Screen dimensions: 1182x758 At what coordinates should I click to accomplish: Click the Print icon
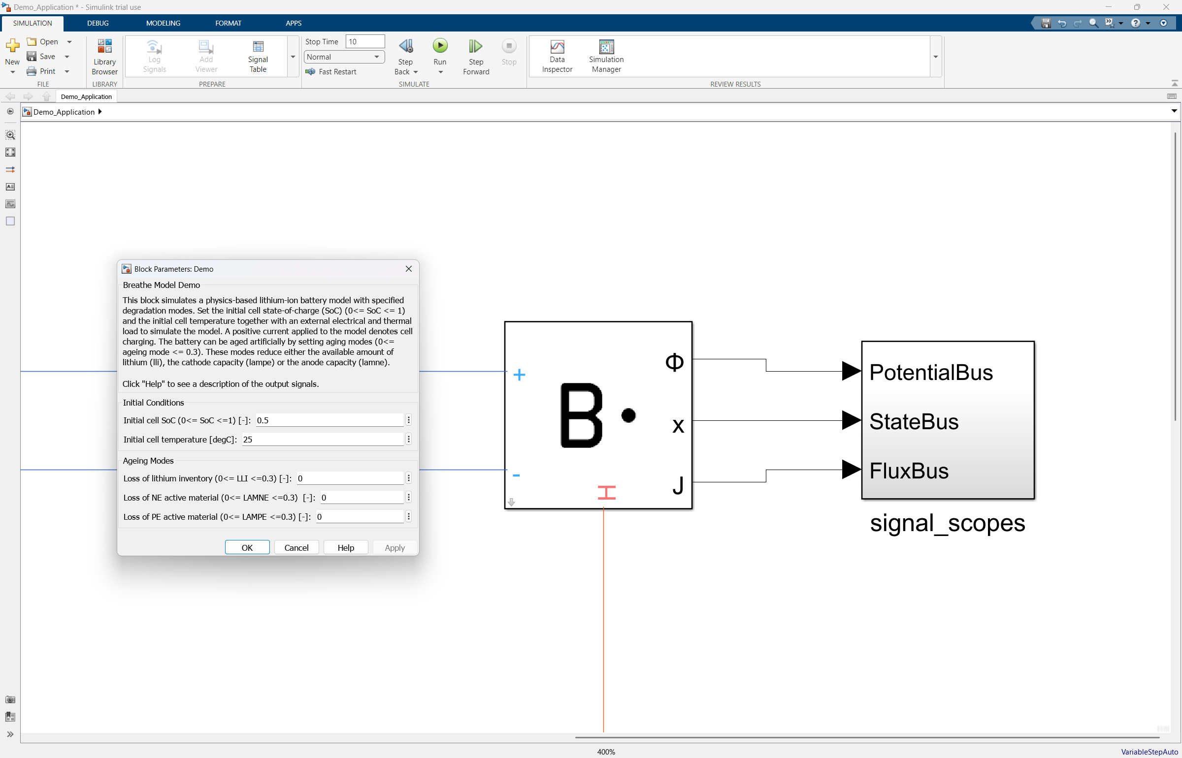click(32, 71)
